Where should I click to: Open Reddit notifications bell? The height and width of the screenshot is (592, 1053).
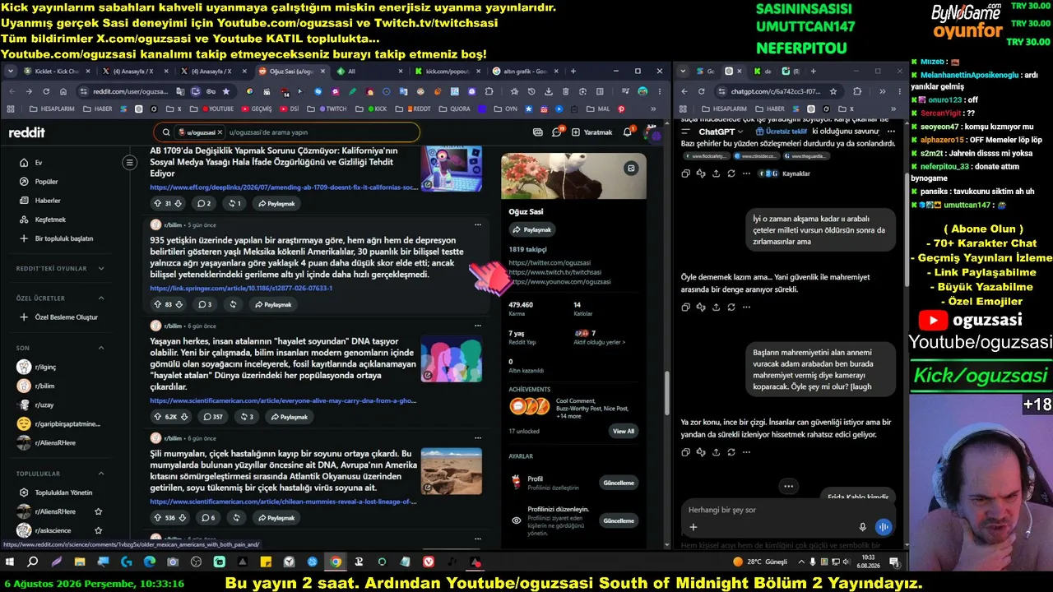click(628, 132)
